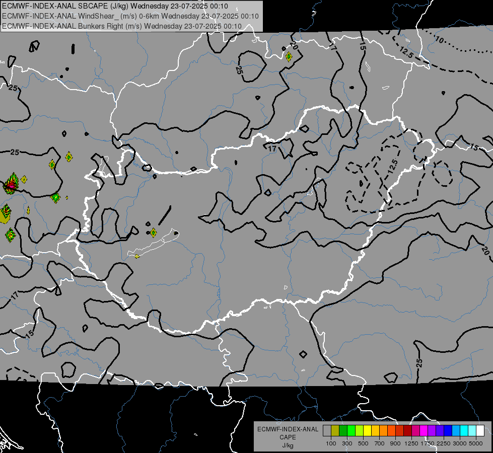Click the ECMWF-INDEX-ANAL legend title

point(288,429)
